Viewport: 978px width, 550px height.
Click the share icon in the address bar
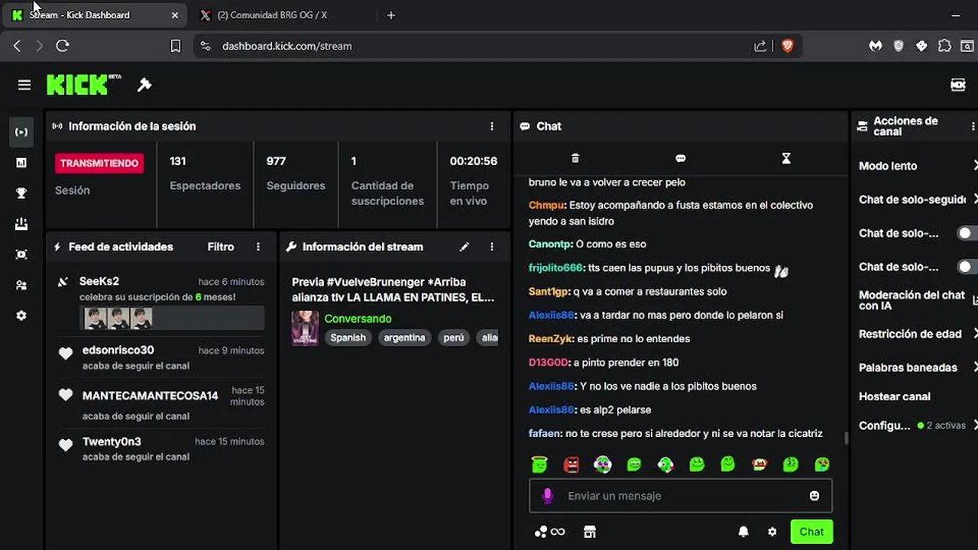coord(760,46)
